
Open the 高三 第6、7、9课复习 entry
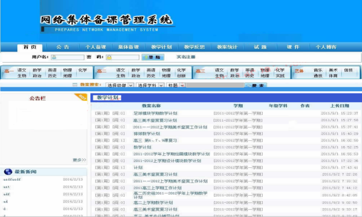(x=155, y=140)
